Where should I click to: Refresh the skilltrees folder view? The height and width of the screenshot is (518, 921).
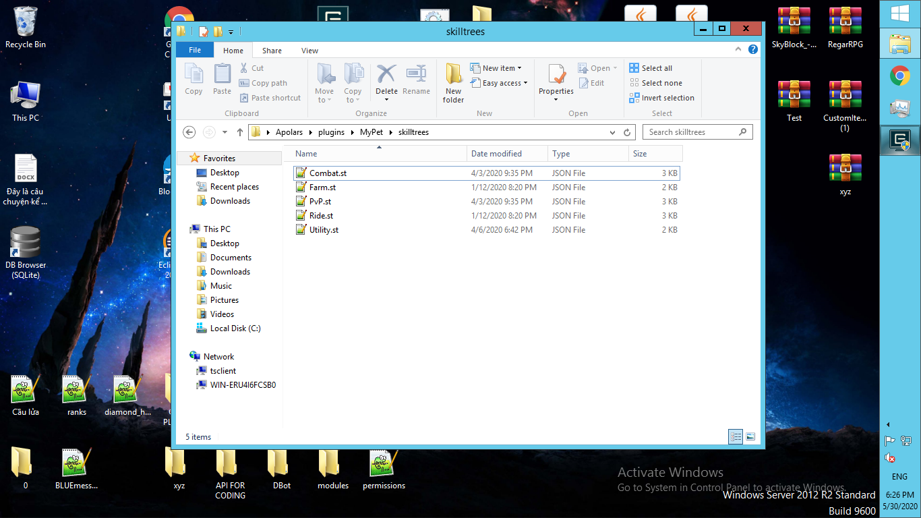click(x=627, y=132)
